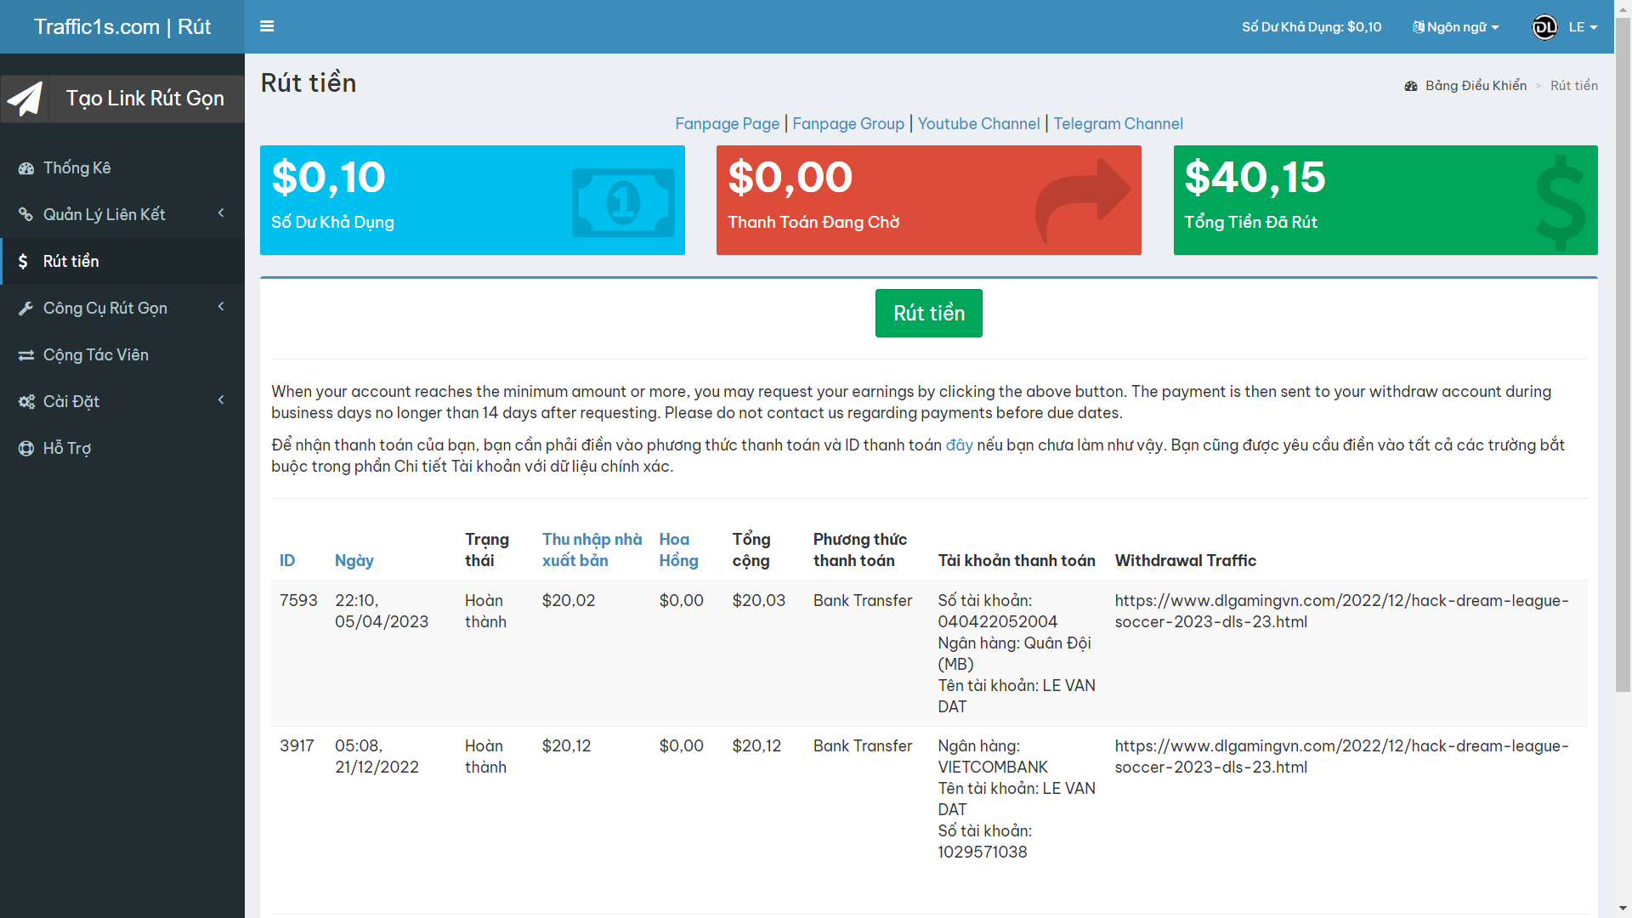Click the Hỗ Trợ lifebuoy icon
1632x918 pixels.
click(x=26, y=449)
